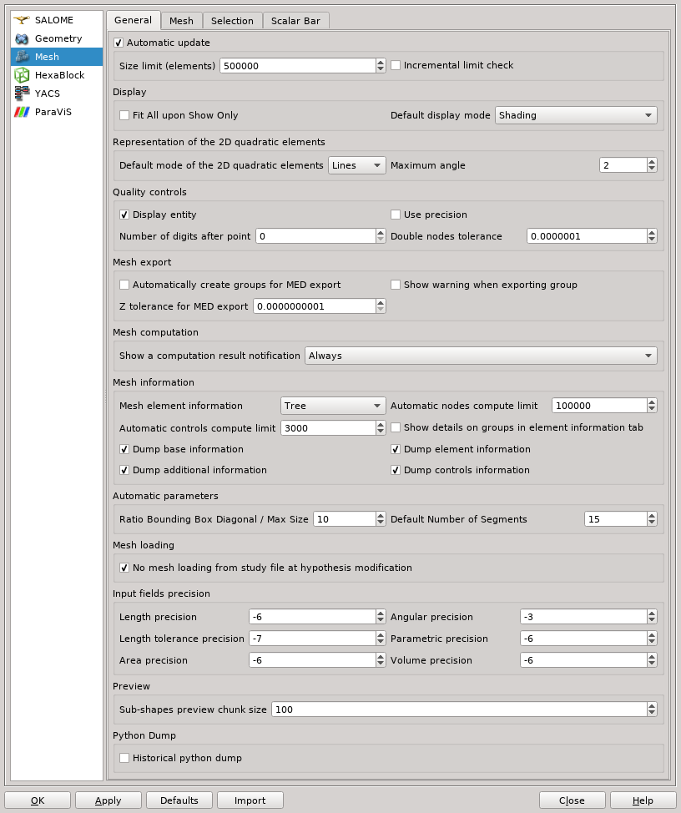Screen dimensions: 681x813
Task: Toggle No mesh loading from study file
Action: 124,568
